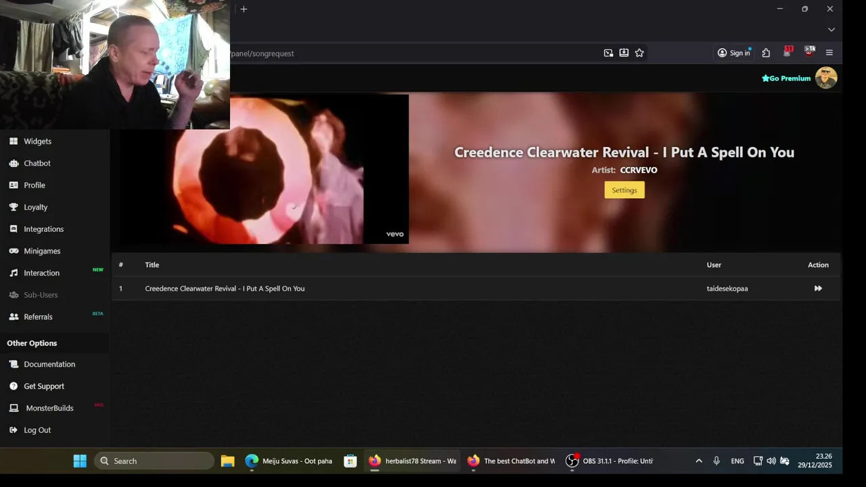The height and width of the screenshot is (487, 866).
Task: Click the microphone tray icon
Action: (716, 461)
